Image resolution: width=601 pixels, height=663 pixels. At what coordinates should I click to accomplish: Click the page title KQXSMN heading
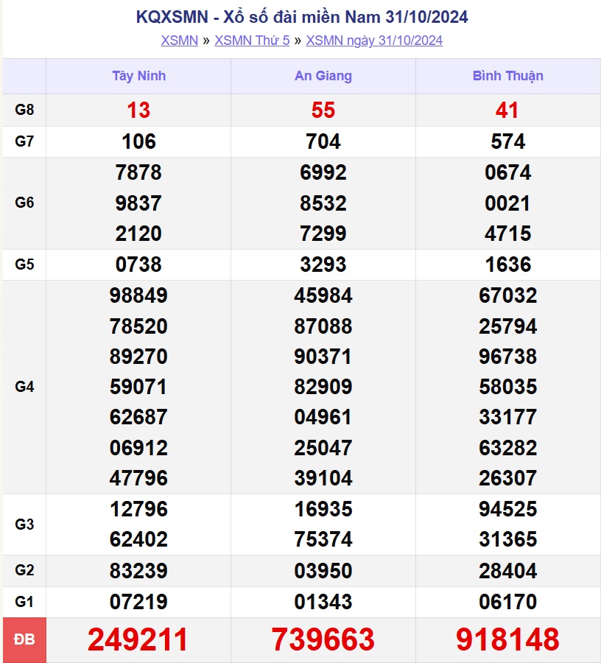[x=302, y=17]
